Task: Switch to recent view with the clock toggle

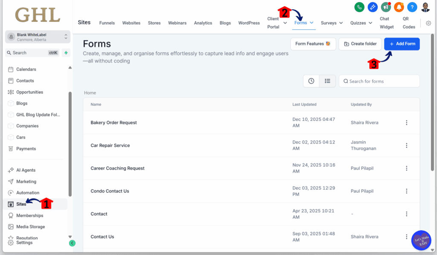Action: click(x=311, y=81)
